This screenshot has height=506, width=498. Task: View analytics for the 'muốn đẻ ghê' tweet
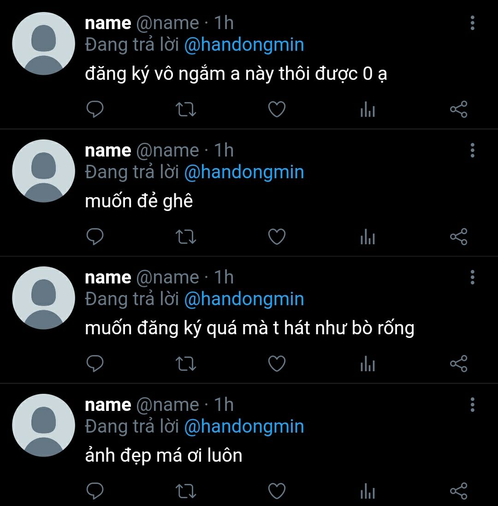click(x=368, y=236)
